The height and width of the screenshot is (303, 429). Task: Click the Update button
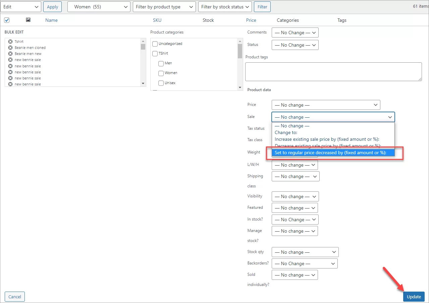pos(414,297)
